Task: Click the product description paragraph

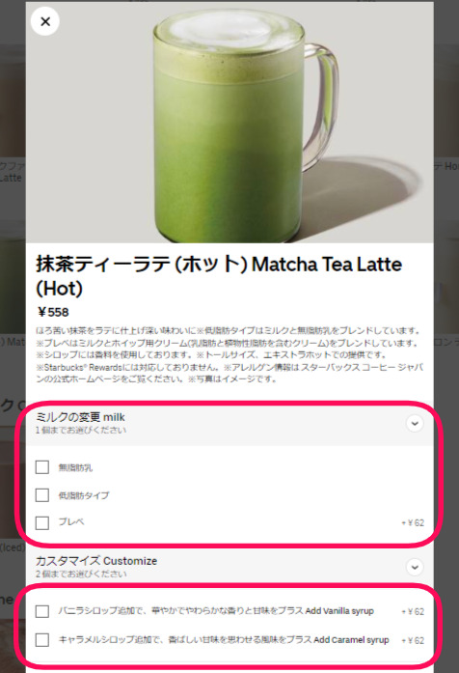Action: pos(229,355)
